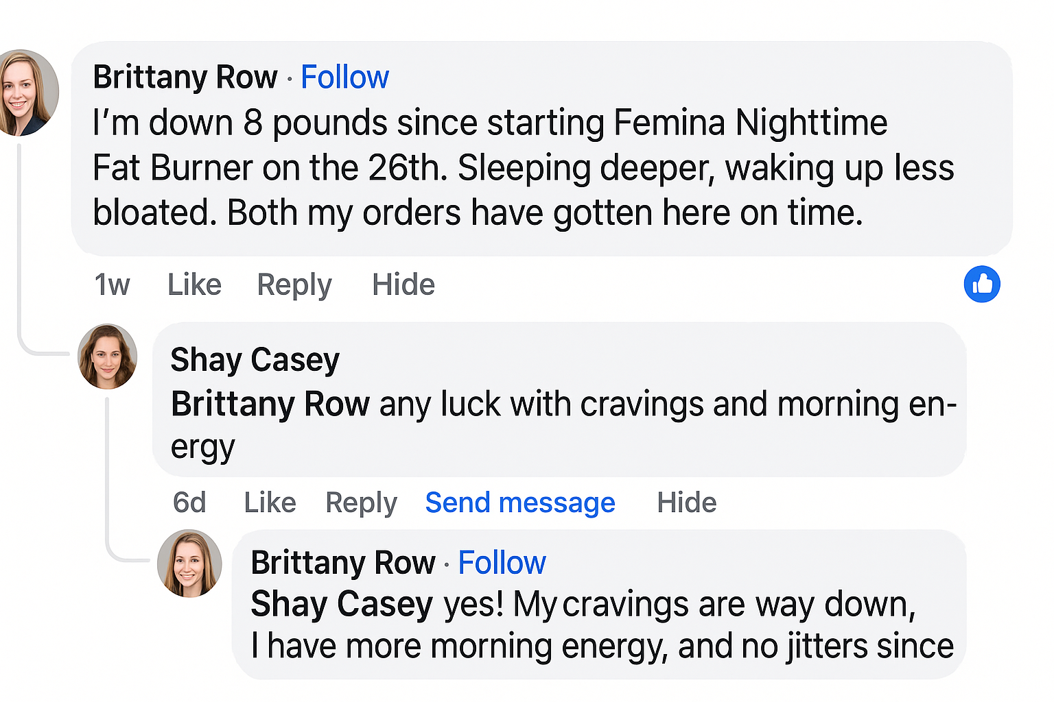Send message to Shay Casey
The height and width of the screenshot is (702, 1054).
click(x=520, y=503)
